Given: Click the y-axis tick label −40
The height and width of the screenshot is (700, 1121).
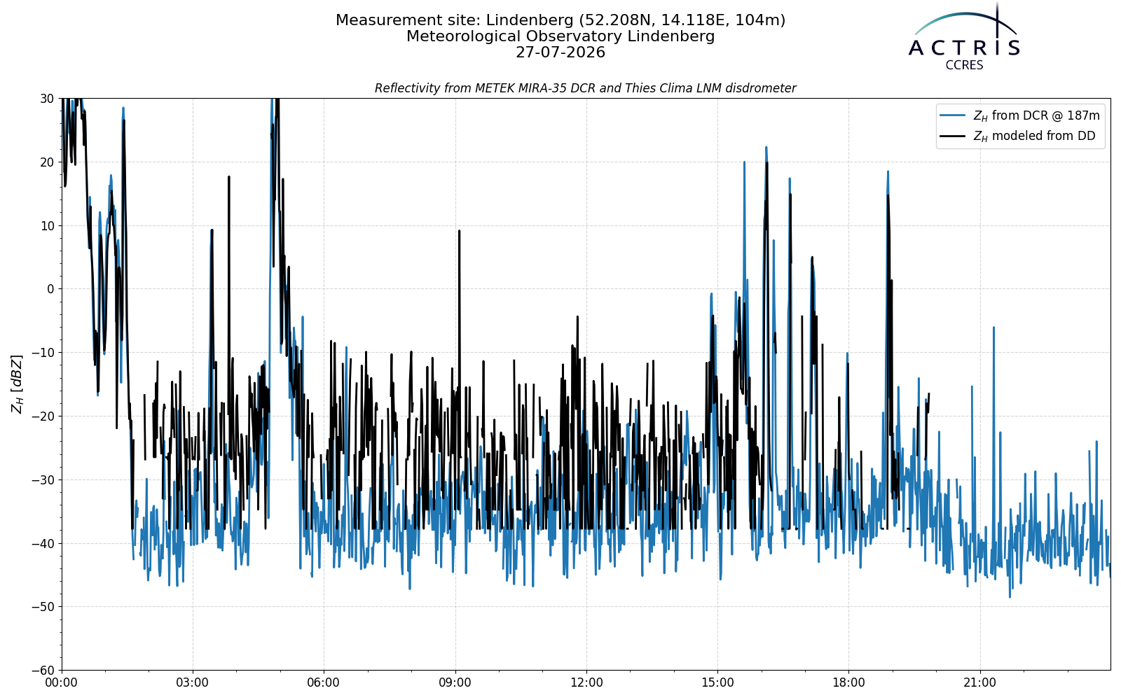Looking at the screenshot, I should pos(42,543).
